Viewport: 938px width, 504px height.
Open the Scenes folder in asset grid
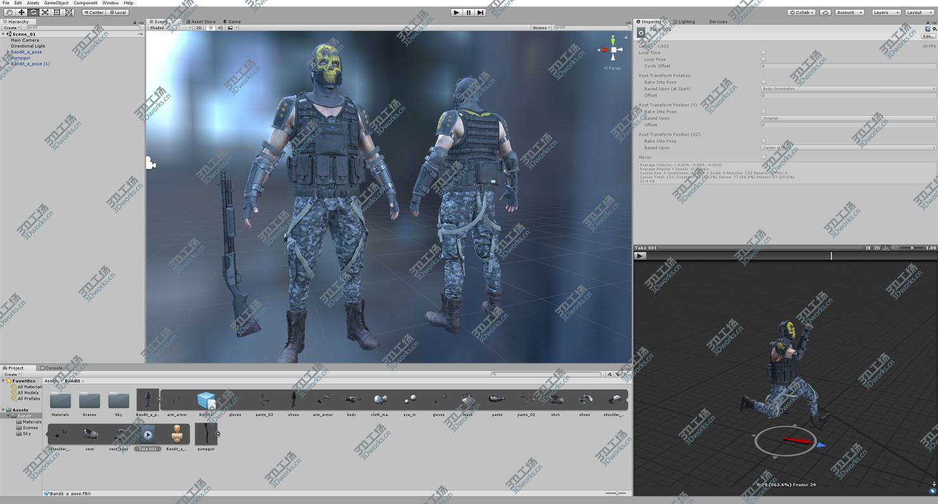(89, 403)
